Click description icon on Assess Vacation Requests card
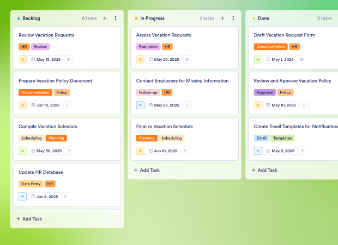Image resolution: width=338 pixels, height=245 pixels. [187, 59]
